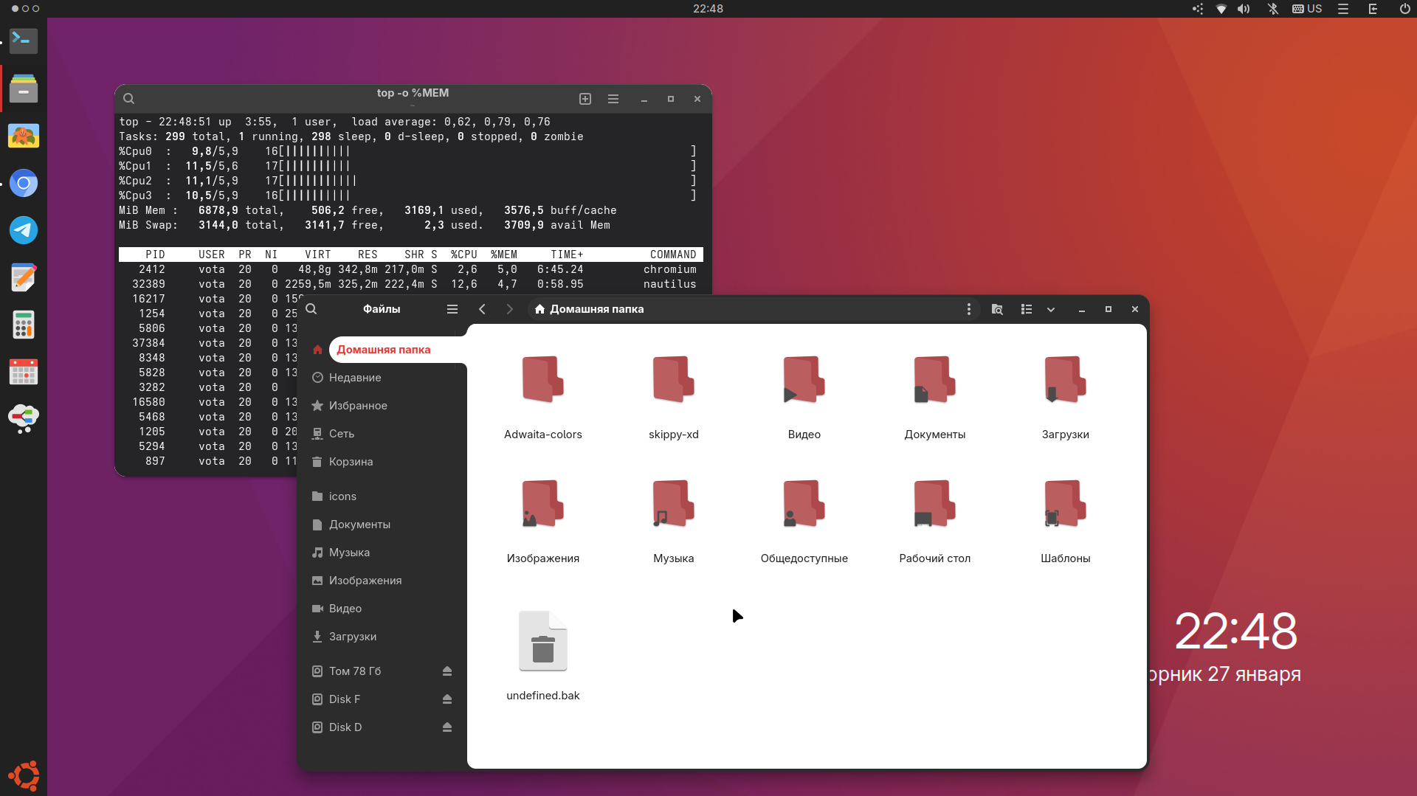Click the search icon in Files window

[x=311, y=309]
